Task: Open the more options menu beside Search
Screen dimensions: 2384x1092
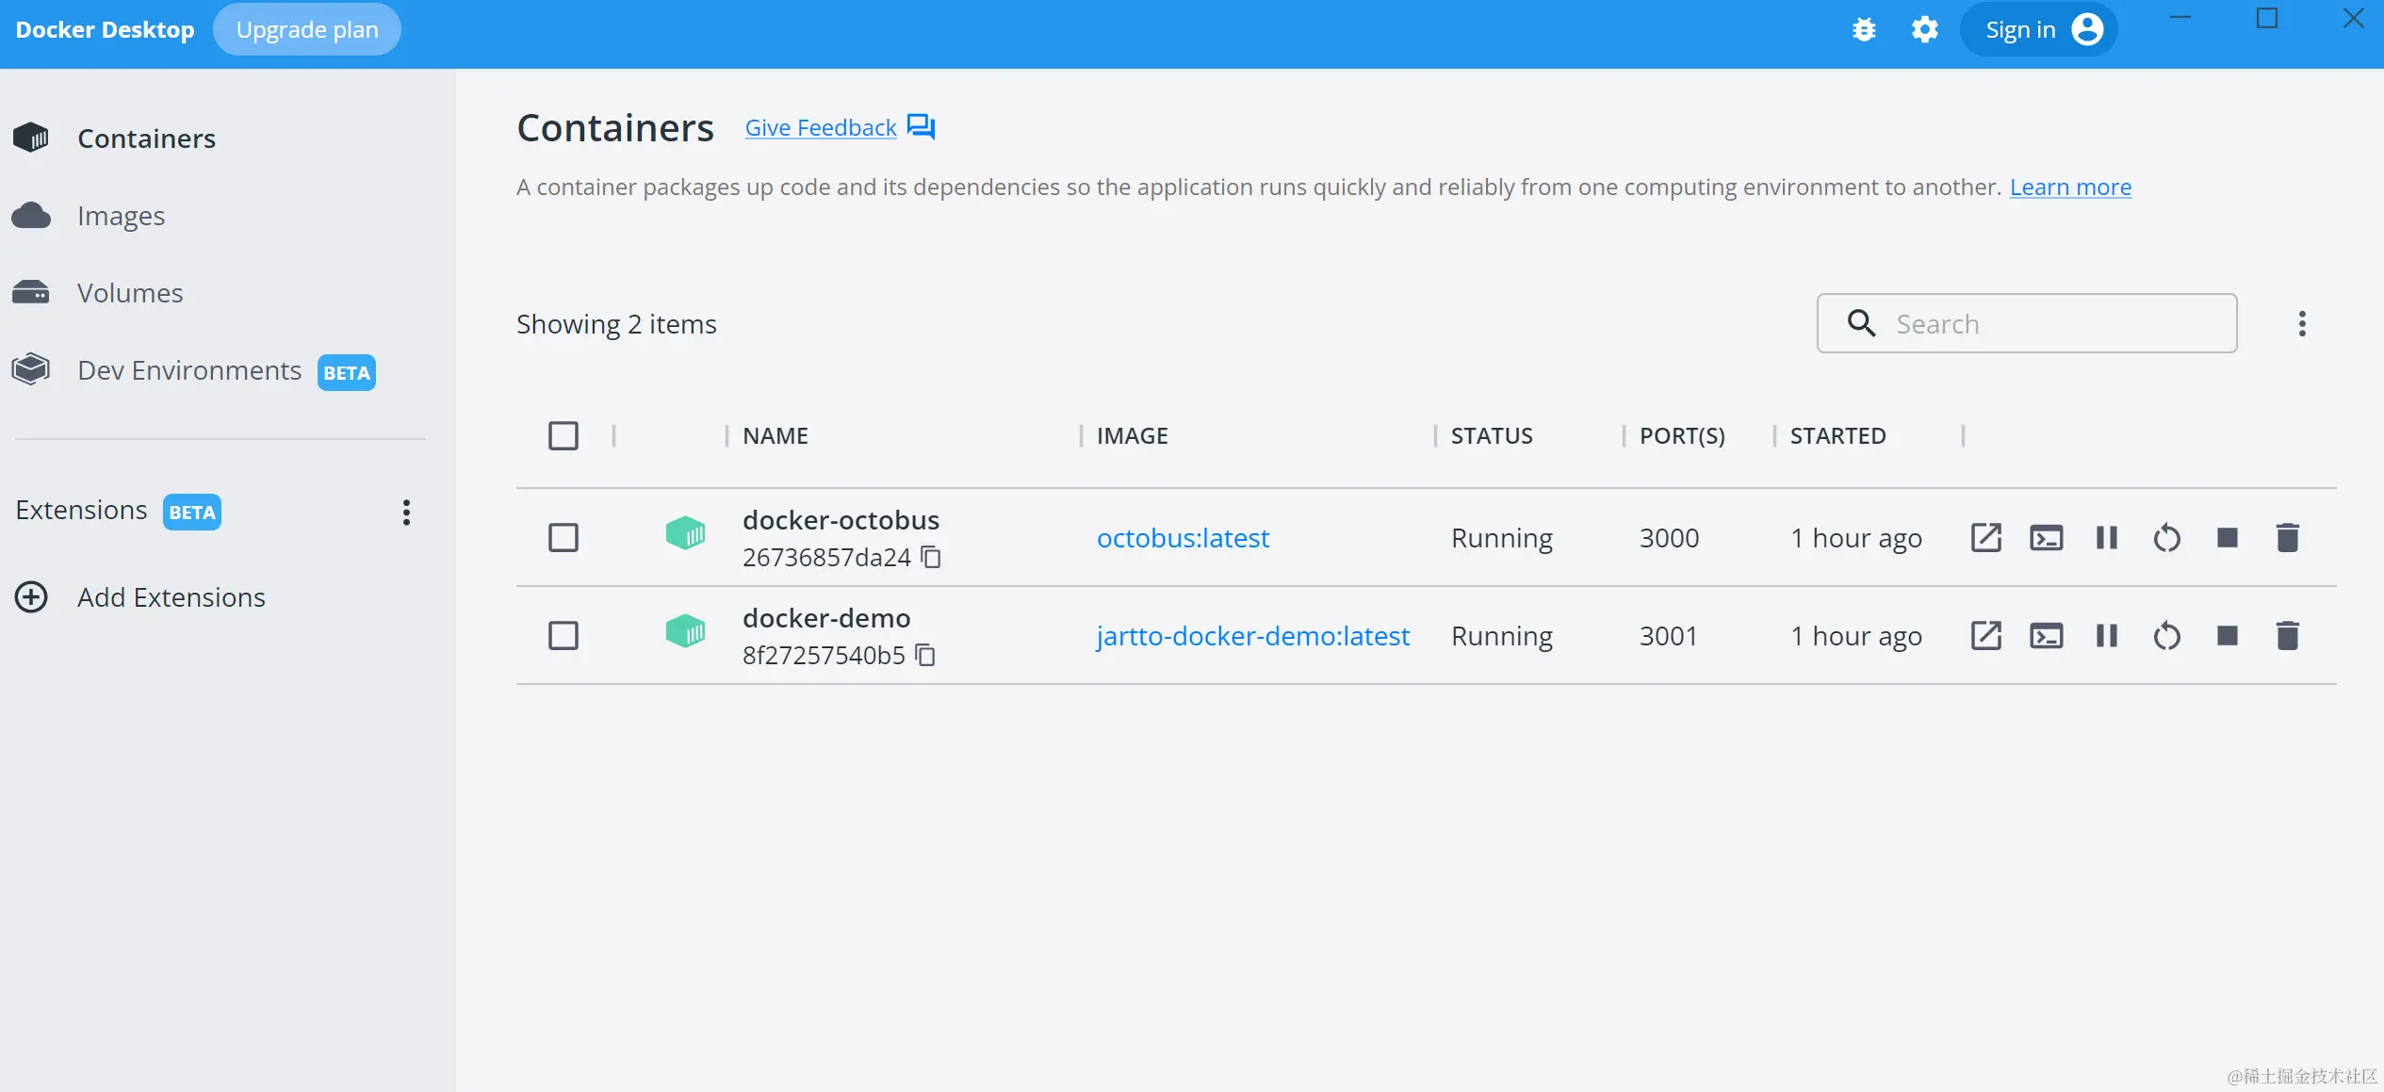Action: tap(2301, 323)
